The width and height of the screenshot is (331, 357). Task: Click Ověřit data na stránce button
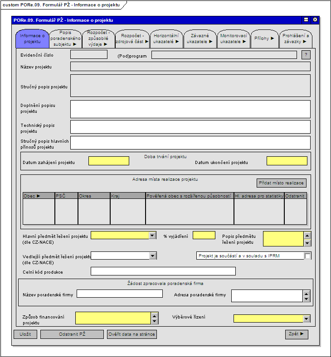(x=131, y=334)
